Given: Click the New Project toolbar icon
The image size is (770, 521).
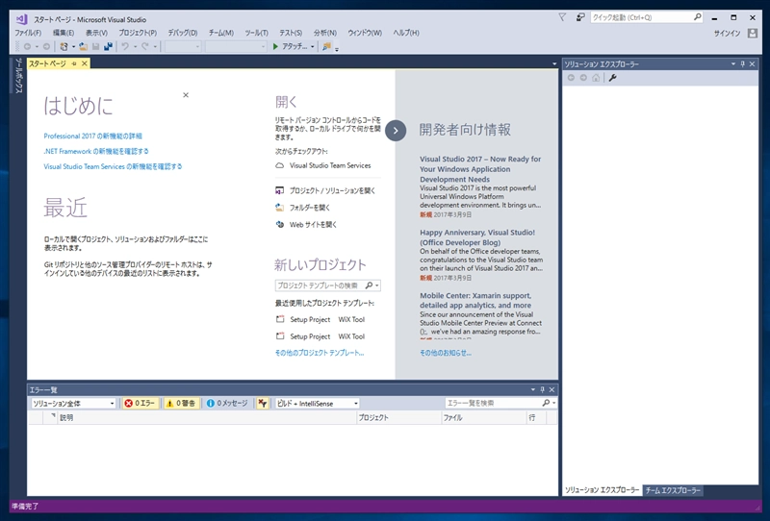Looking at the screenshot, I should 64,46.
